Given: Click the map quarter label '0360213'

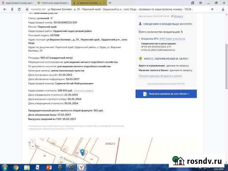Looking at the screenshot, I should [110, 144].
